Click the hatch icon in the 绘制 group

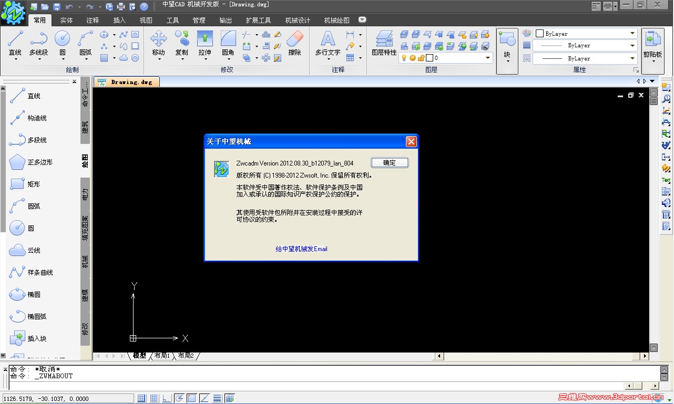point(104,58)
